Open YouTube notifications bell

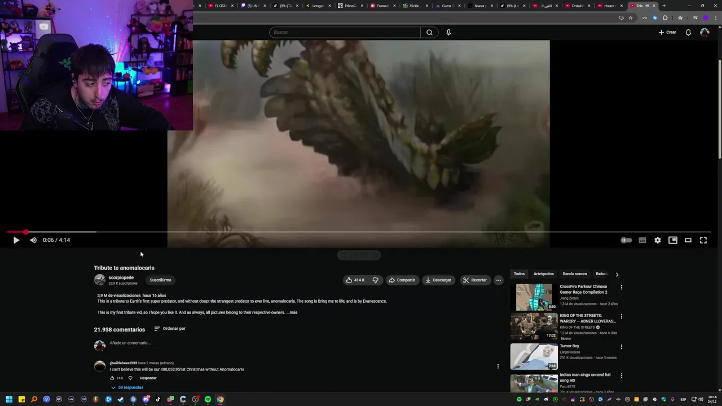point(688,32)
